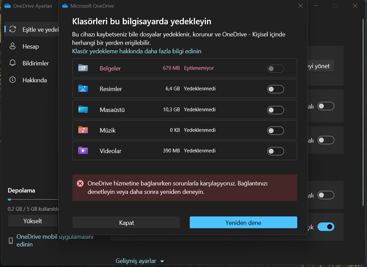Click the OneDrive cloud icon in dialog title
The image size is (367, 267).
[x=65, y=6]
